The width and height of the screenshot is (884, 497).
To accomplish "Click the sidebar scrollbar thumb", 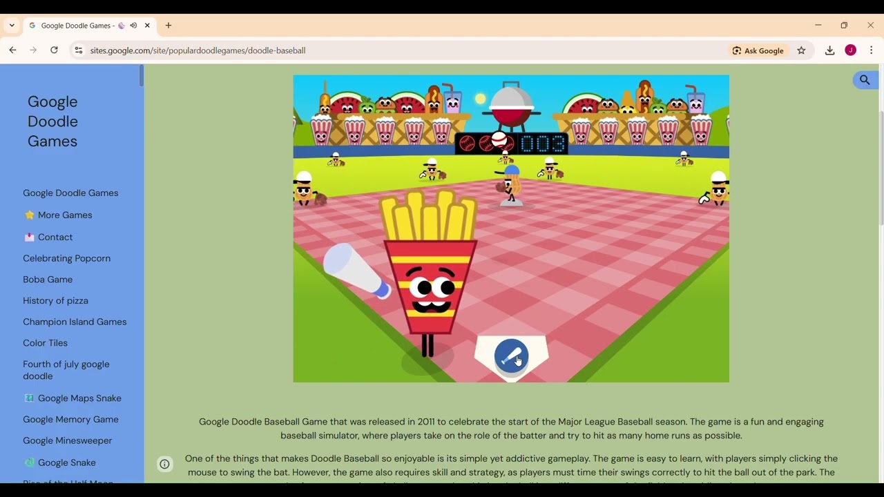I will (x=142, y=75).
